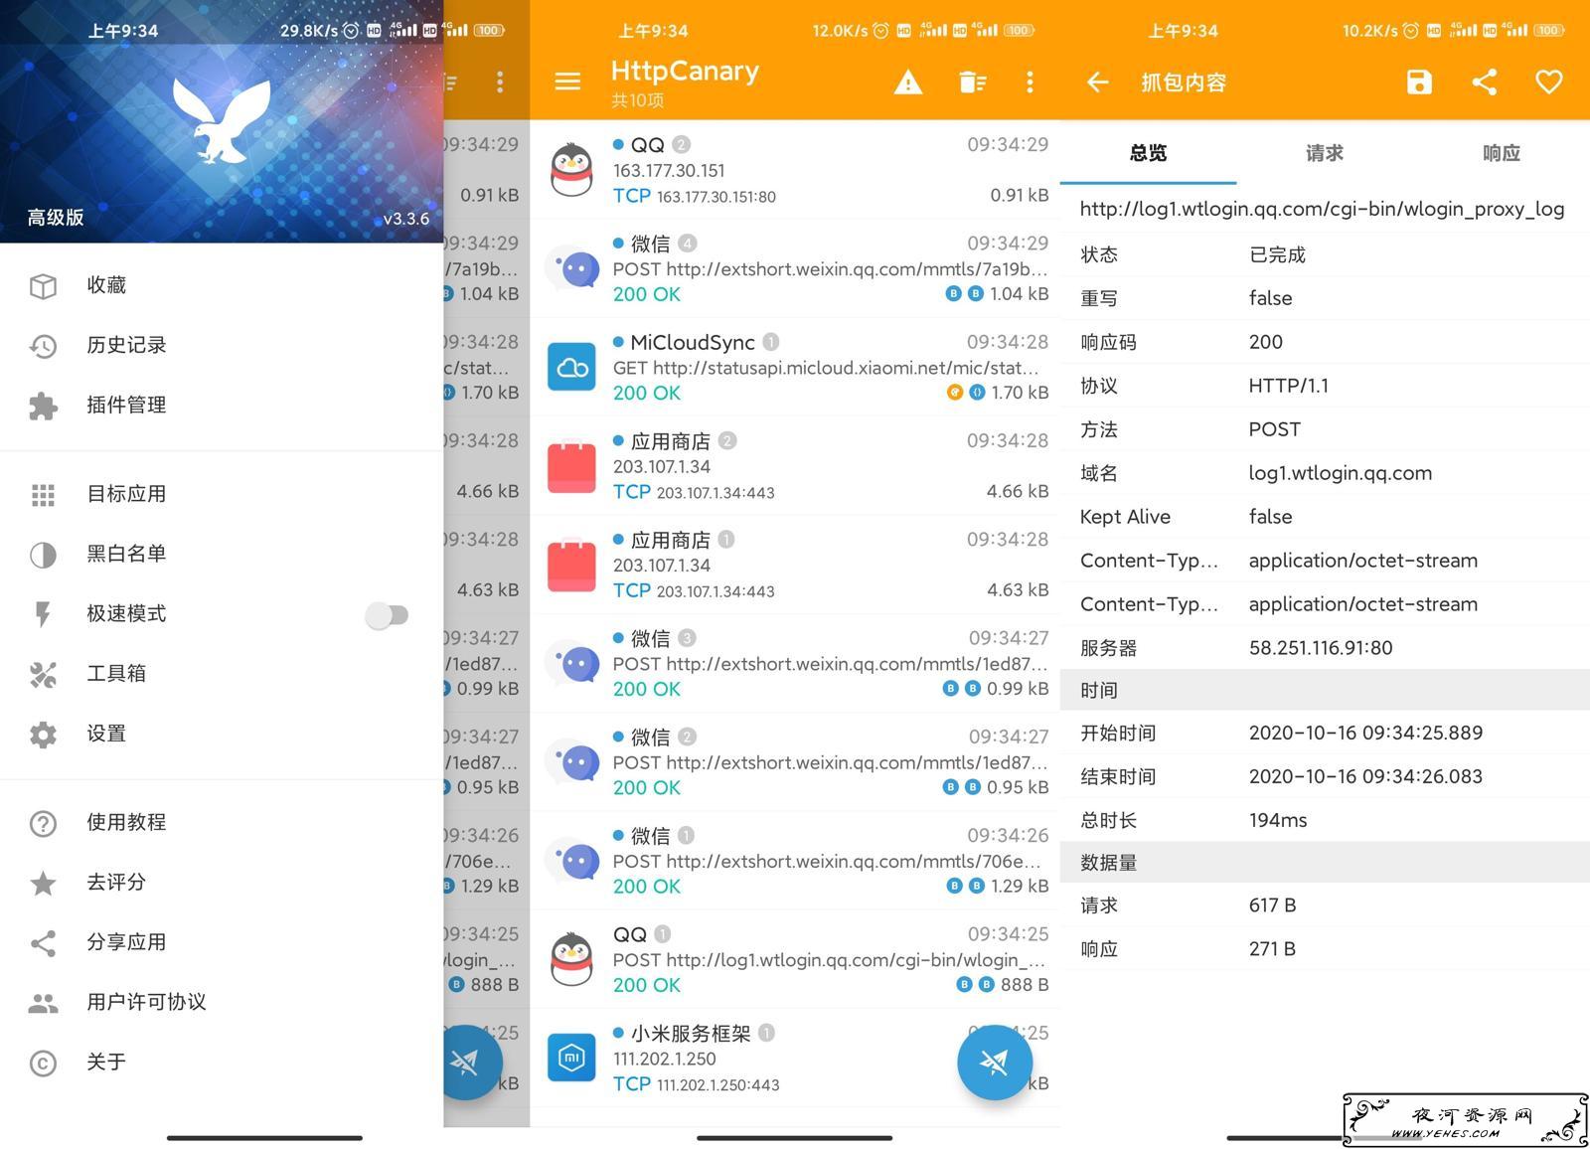Select the 开始时间 timestamp value
Image resolution: width=1590 pixels, height=1149 pixels.
pos(1365,733)
